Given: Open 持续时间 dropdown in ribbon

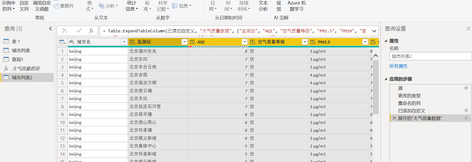Looking at the screenshot, I should (x=244, y=6).
